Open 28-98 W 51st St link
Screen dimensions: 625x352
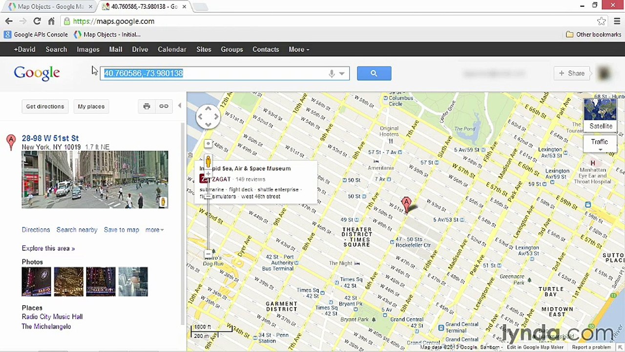coord(50,138)
